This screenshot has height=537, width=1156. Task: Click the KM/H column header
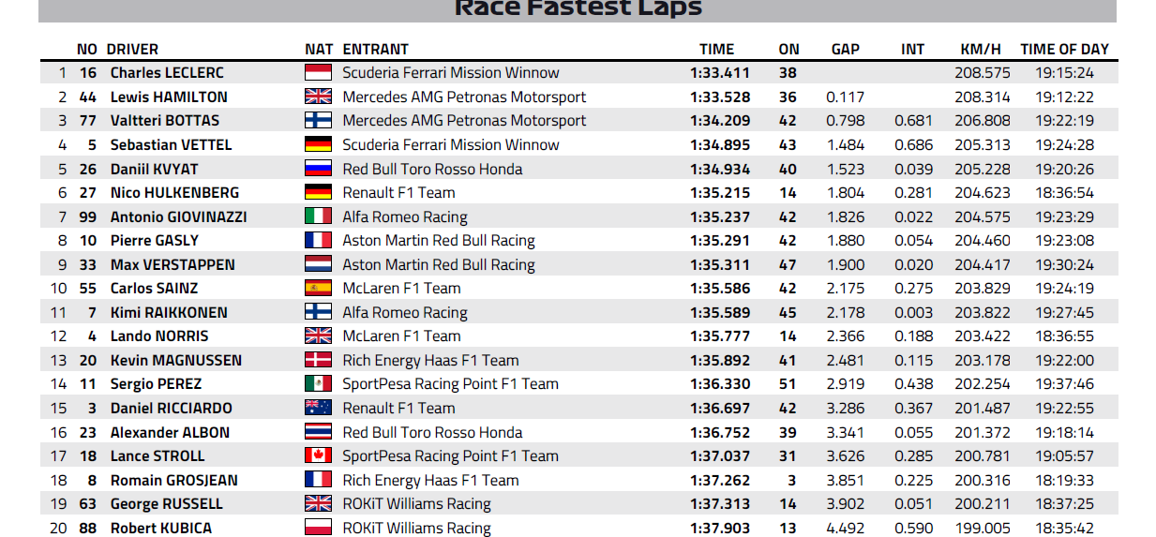982,50
